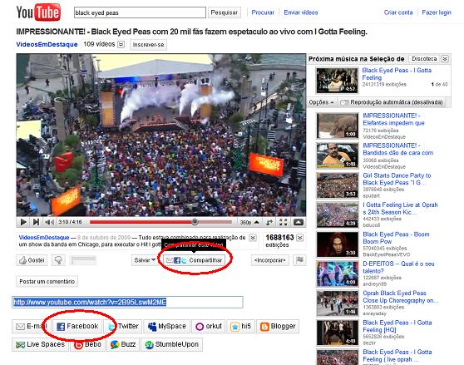
Task: Like the video with the Gostei button
Action: tap(32, 260)
